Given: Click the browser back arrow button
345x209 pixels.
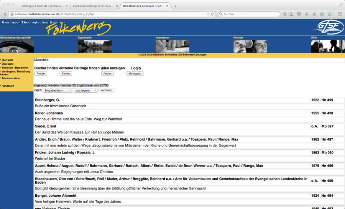Looking at the screenshot, I should tap(5, 14).
